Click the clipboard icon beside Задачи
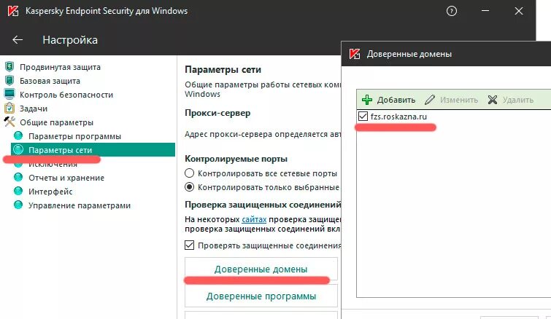 [9, 108]
